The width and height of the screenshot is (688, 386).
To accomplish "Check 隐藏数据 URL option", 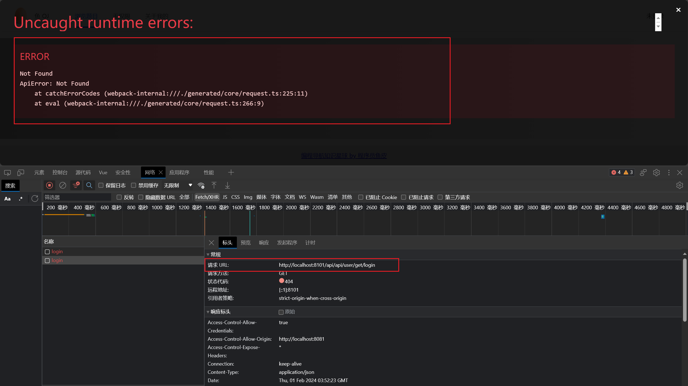I will [x=141, y=197].
